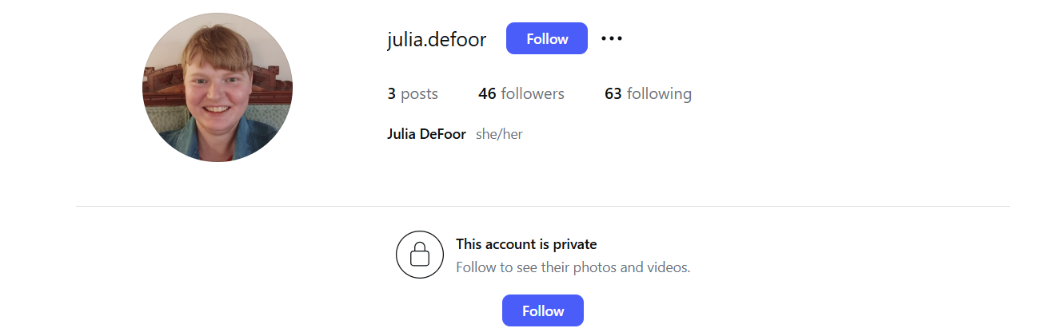Click the Julia DeFoor display name
This screenshot has height=336, width=1046.
(x=426, y=134)
